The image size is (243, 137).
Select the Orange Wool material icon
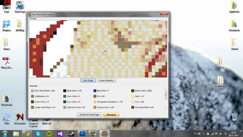point(95,107)
